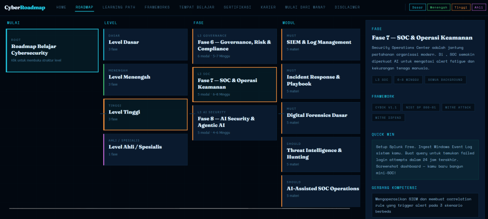Open the Frameworks nav item
Screen dimensions: 488x219
coord(157,7)
